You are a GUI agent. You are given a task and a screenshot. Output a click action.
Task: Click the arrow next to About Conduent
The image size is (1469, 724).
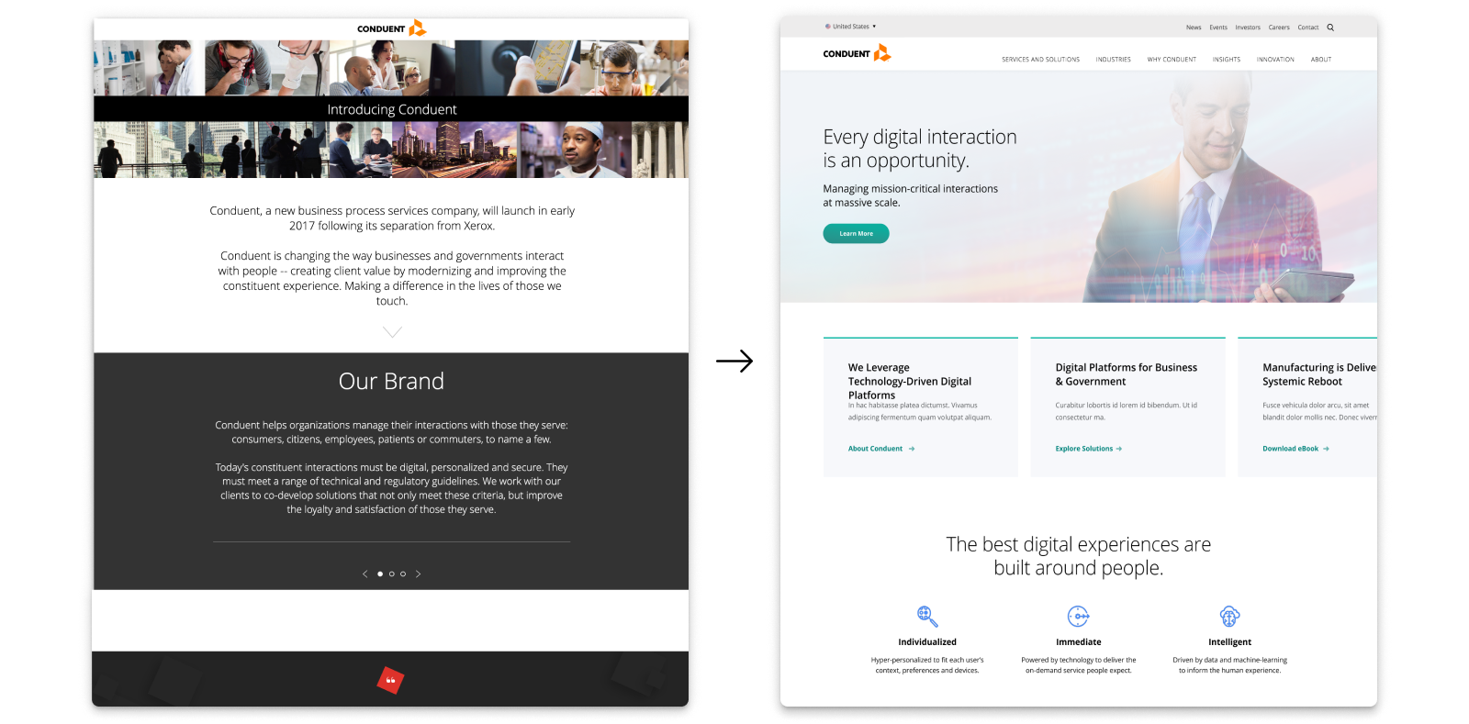coord(912,449)
